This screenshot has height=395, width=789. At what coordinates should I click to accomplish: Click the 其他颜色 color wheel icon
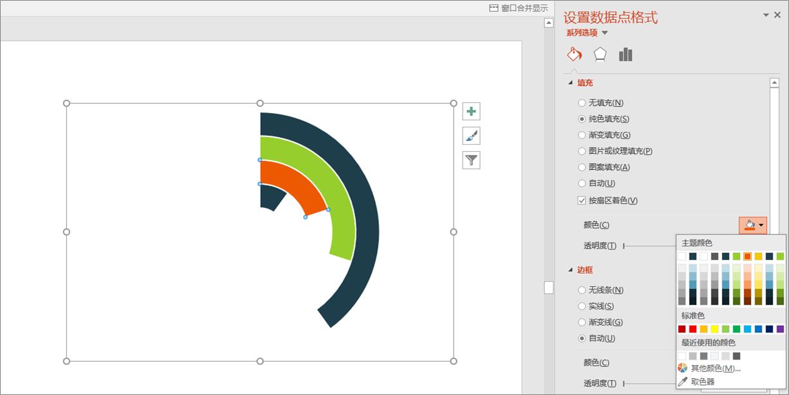683,368
